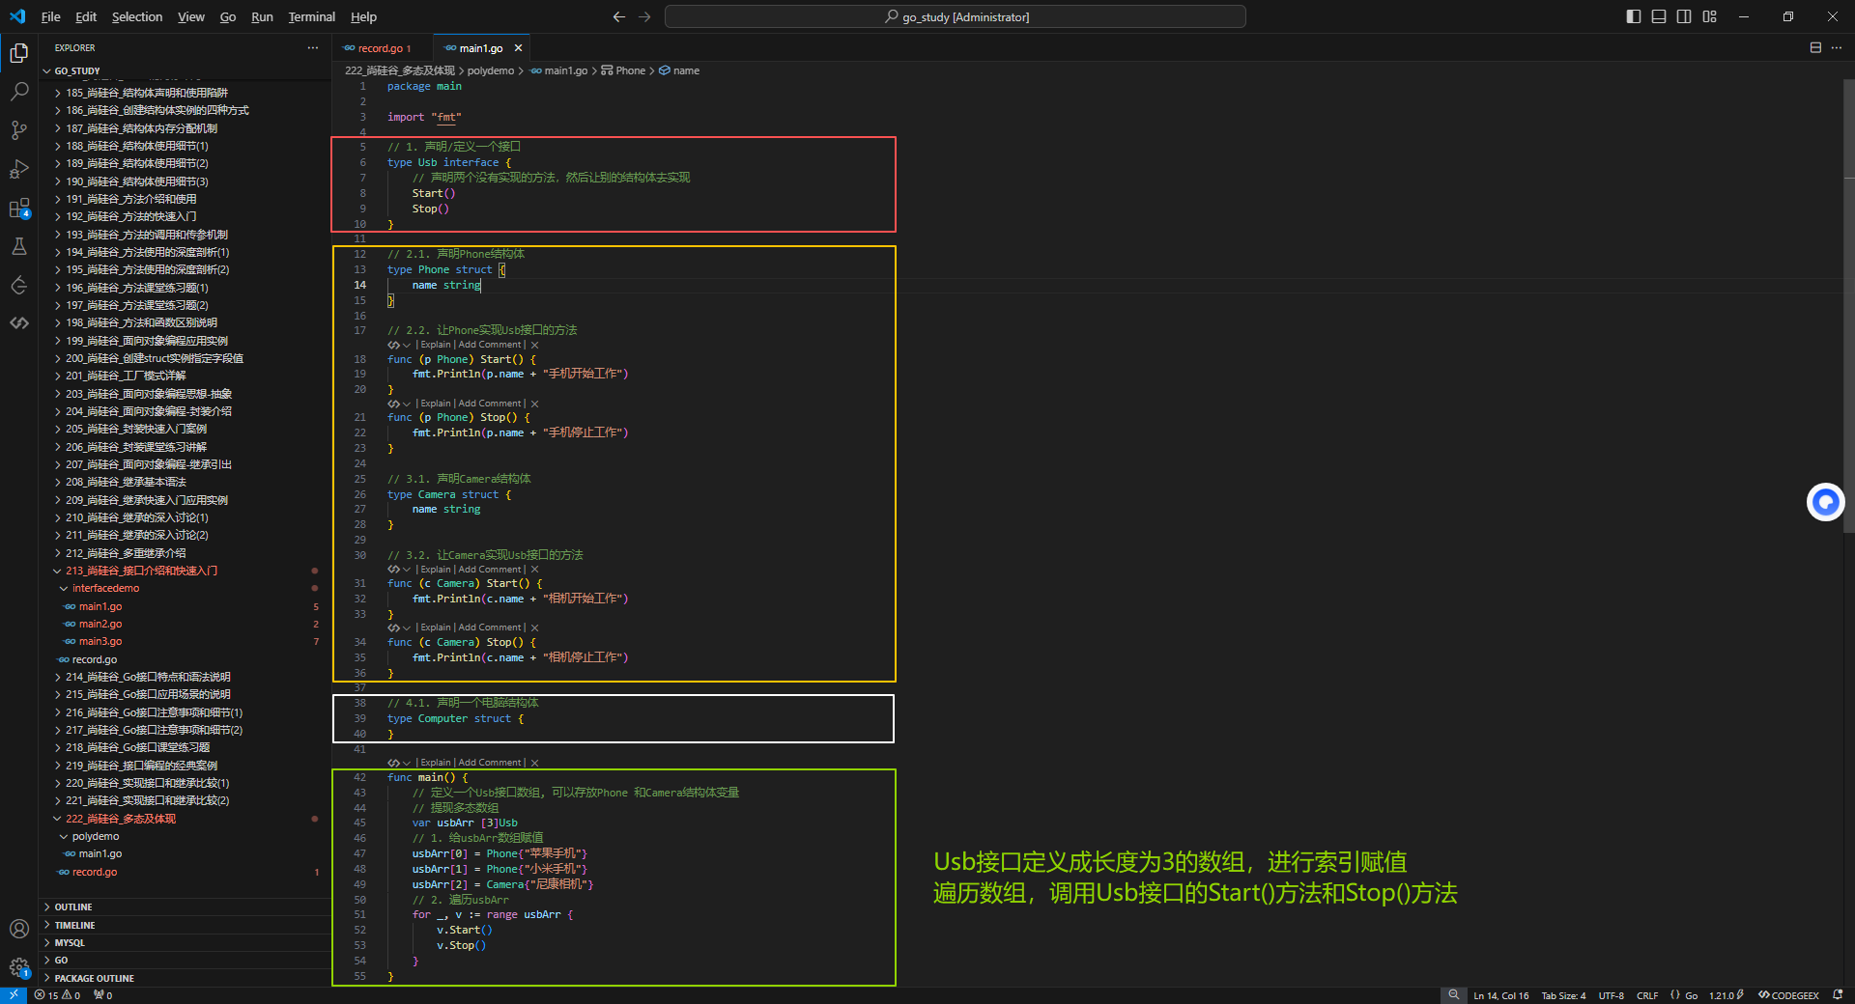Open the Testing flask view
This screenshot has height=1004, width=1855.
(x=19, y=247)
